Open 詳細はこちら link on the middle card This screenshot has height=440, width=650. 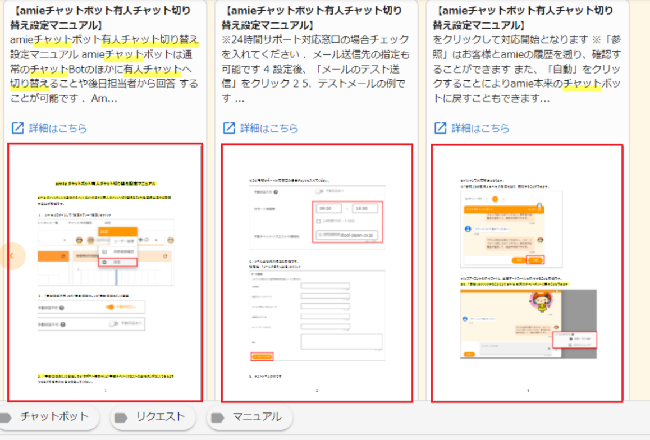point(269,128)
